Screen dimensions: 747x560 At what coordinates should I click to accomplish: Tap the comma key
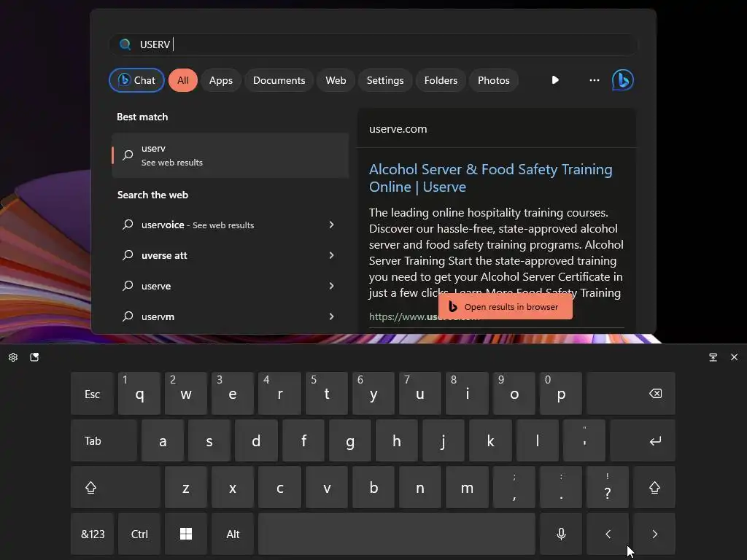pyautogui.click(x=514, y=487)
